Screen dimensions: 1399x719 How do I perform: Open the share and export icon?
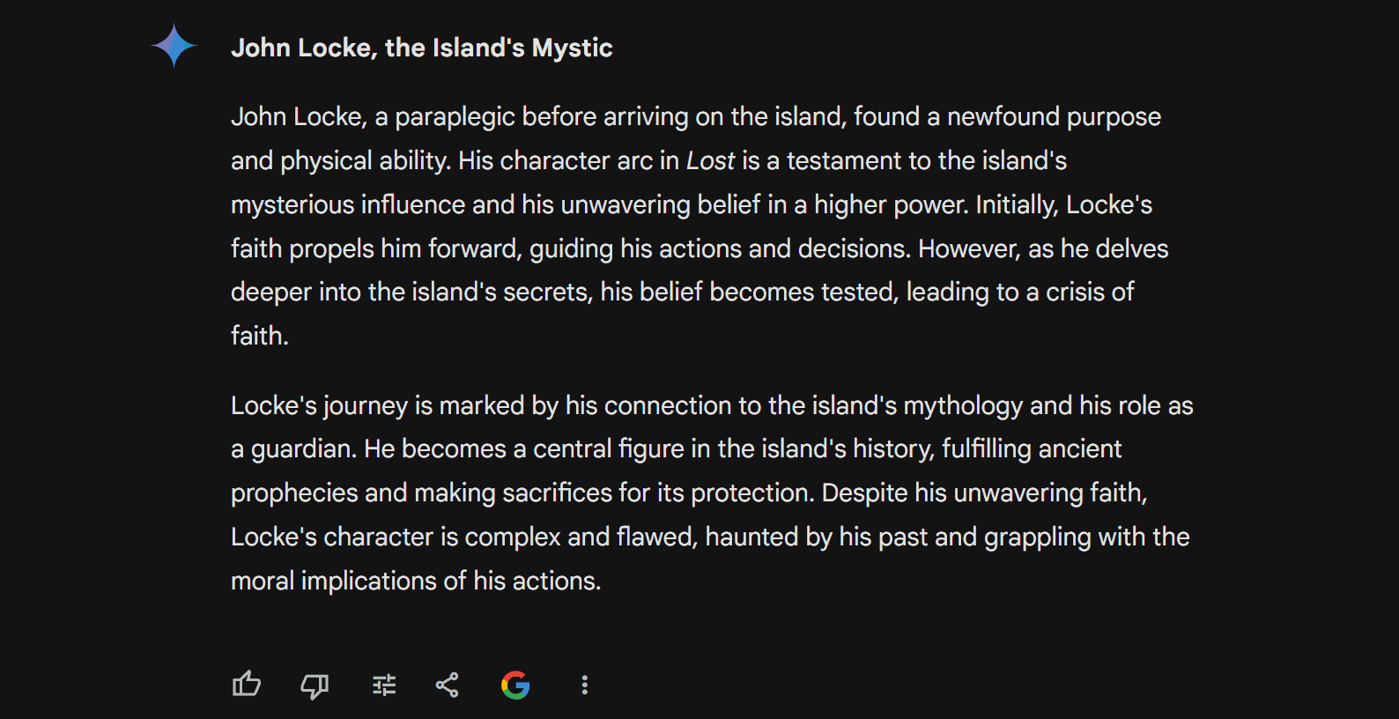(x=448, y=685)
